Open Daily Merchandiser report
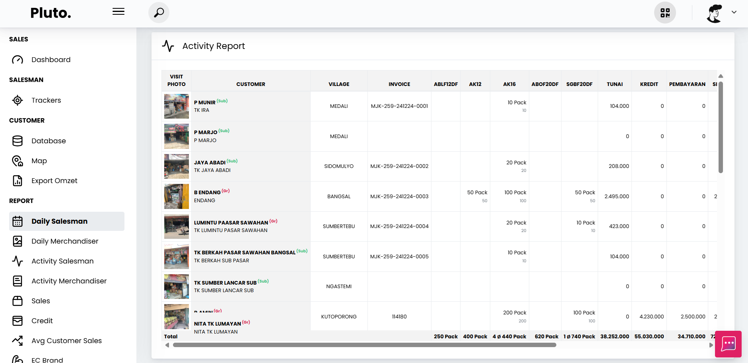This screenshot has height=363, width=748. (65, 241)
